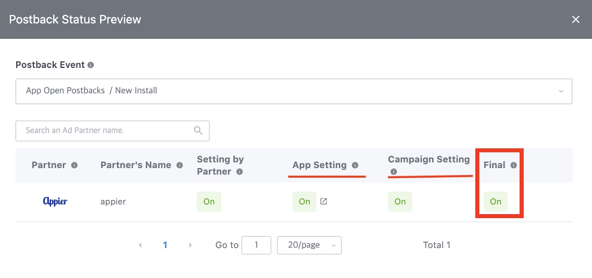The image size is (592, 278).
Task: Click info icon beside Setting by Partner
Action: pyautogui.click(x=240, y=172)
